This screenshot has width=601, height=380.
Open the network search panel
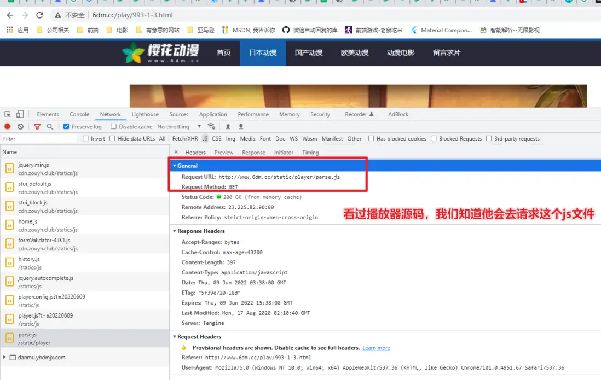point(49,126)
